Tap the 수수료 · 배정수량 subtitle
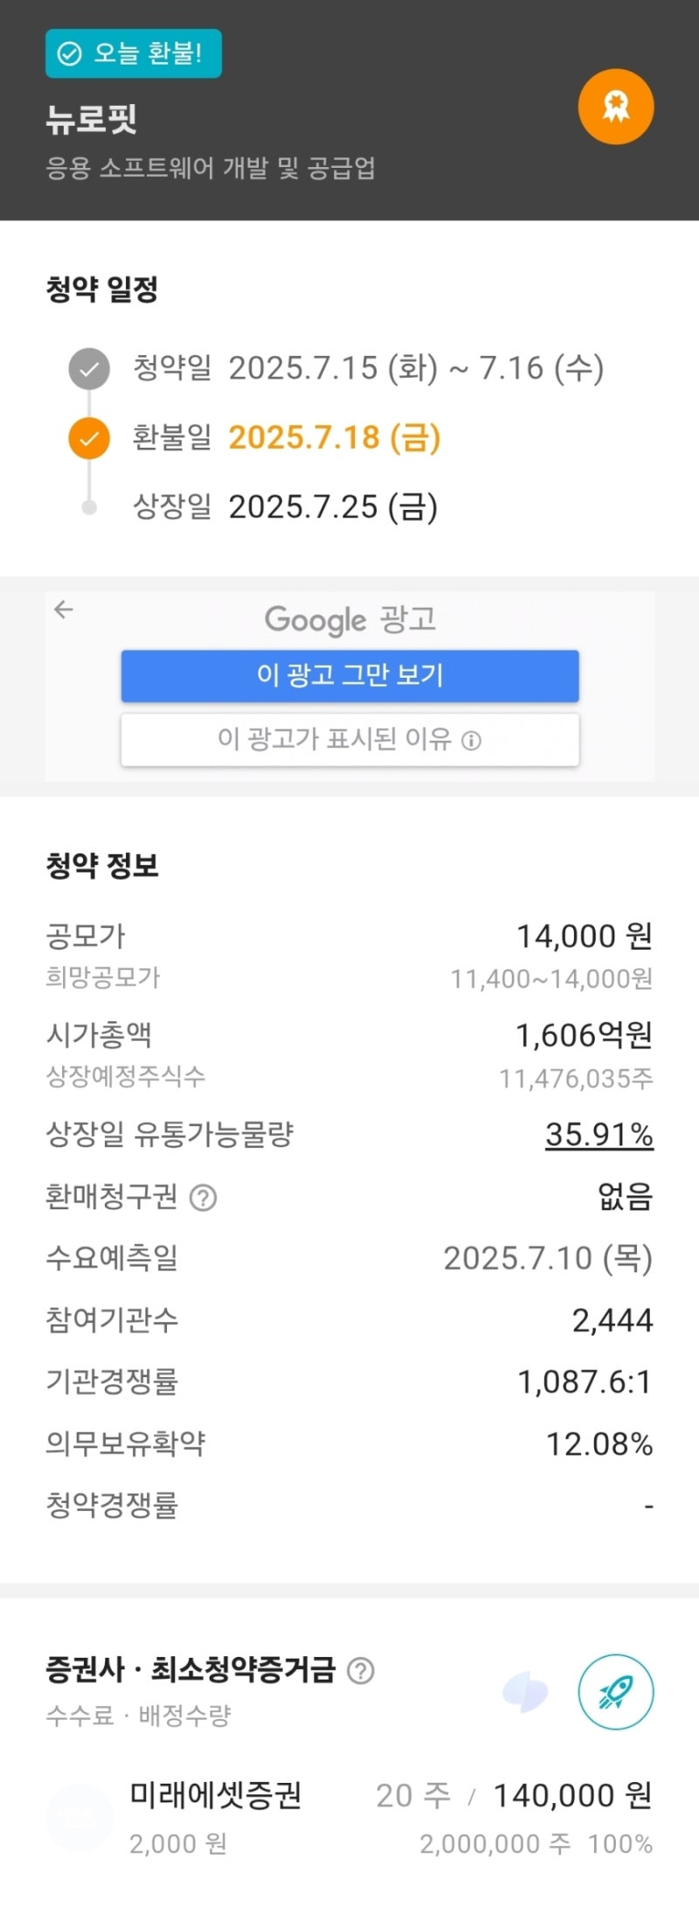The width and height of the screenshot is (699, 1908). click(x=138, y=1716)
